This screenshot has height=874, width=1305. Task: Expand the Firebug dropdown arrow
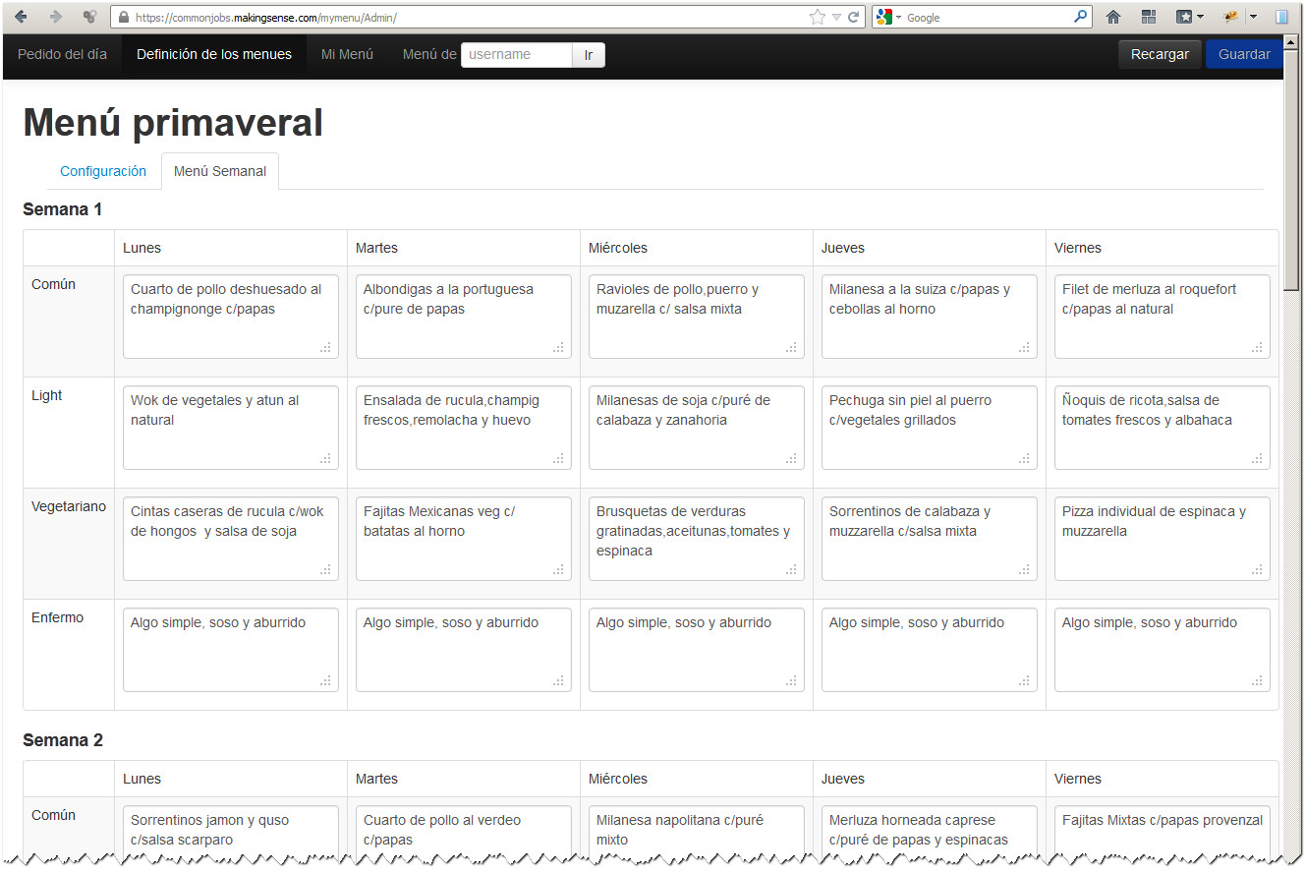(1253, 18)
